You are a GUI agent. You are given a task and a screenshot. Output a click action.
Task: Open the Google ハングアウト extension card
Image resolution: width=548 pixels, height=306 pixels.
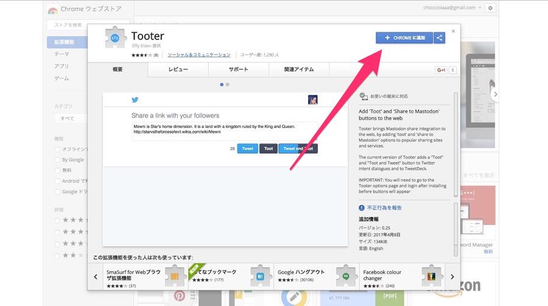[x=317, y=277]
